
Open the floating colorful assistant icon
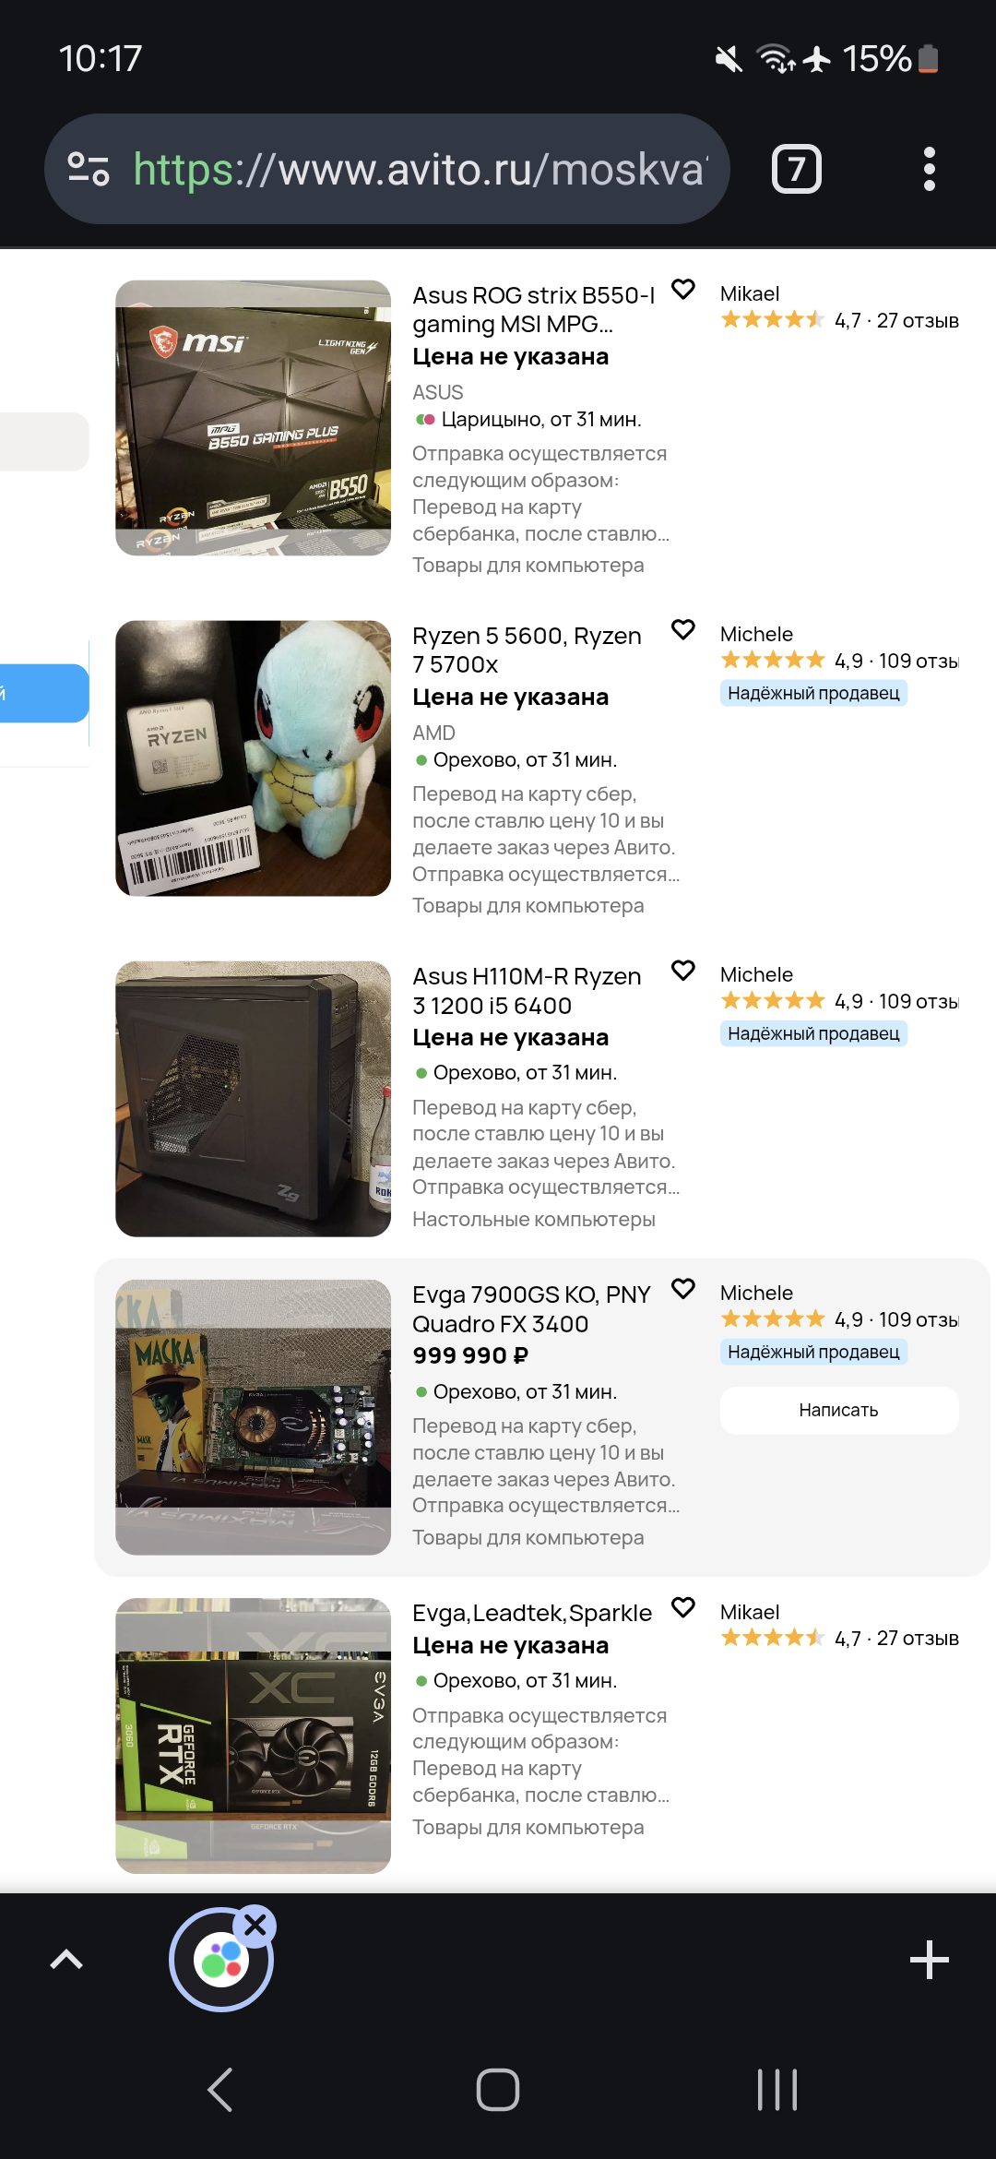tap(220, 1960)
